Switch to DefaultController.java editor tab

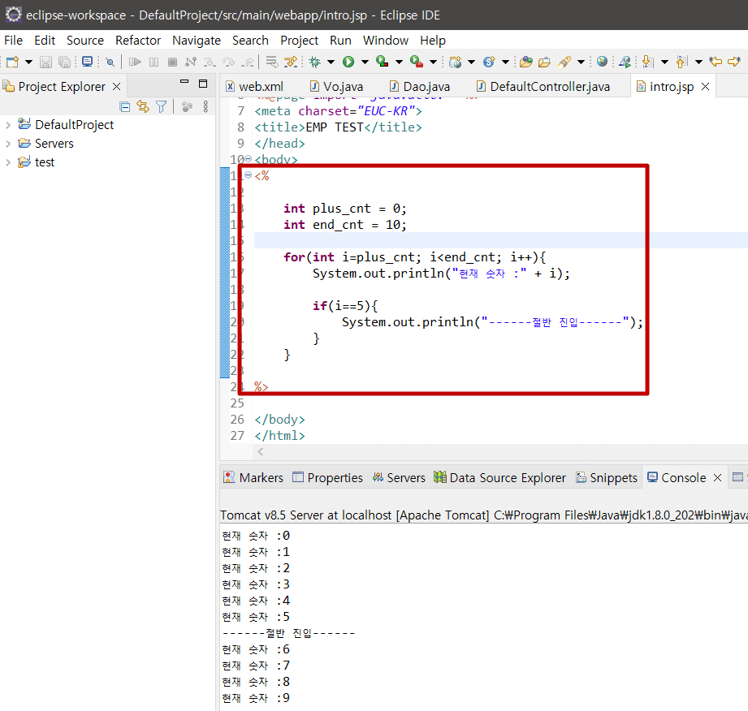tap(543, 86)
